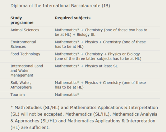This screenshot has height=132, width=166.
Task: Click the Food Technology programme cell
Action: coord(25,54)
